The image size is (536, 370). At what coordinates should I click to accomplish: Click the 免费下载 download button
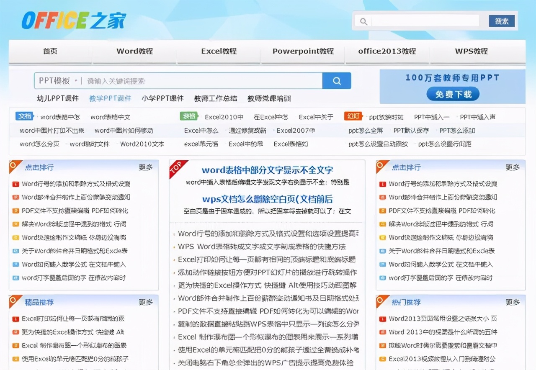(453, 94)
